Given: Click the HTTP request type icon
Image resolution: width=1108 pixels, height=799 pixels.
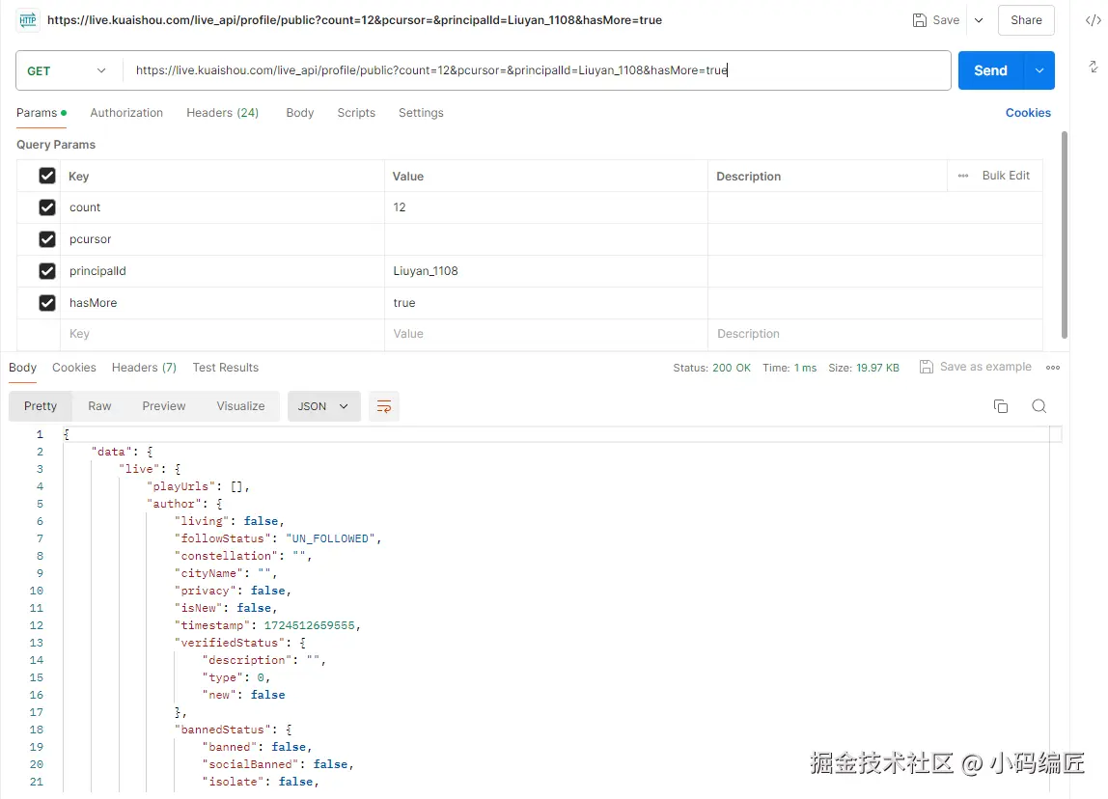Looking at the screenshot, I should pyautogui.click(x=28, y=19).
